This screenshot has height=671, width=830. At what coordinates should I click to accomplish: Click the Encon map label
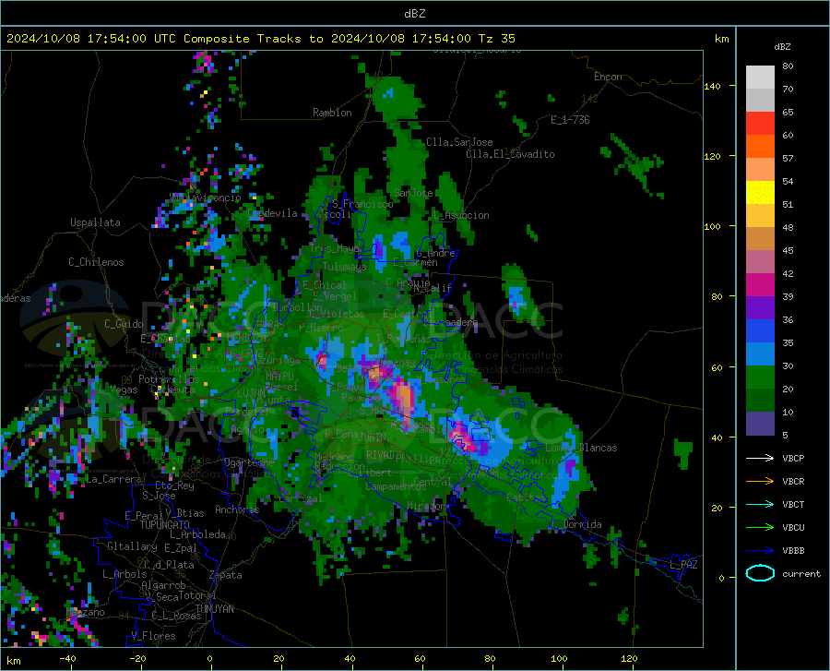(608, 77)
